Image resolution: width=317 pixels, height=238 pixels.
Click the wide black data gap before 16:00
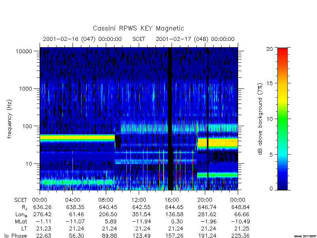(170, 119)
